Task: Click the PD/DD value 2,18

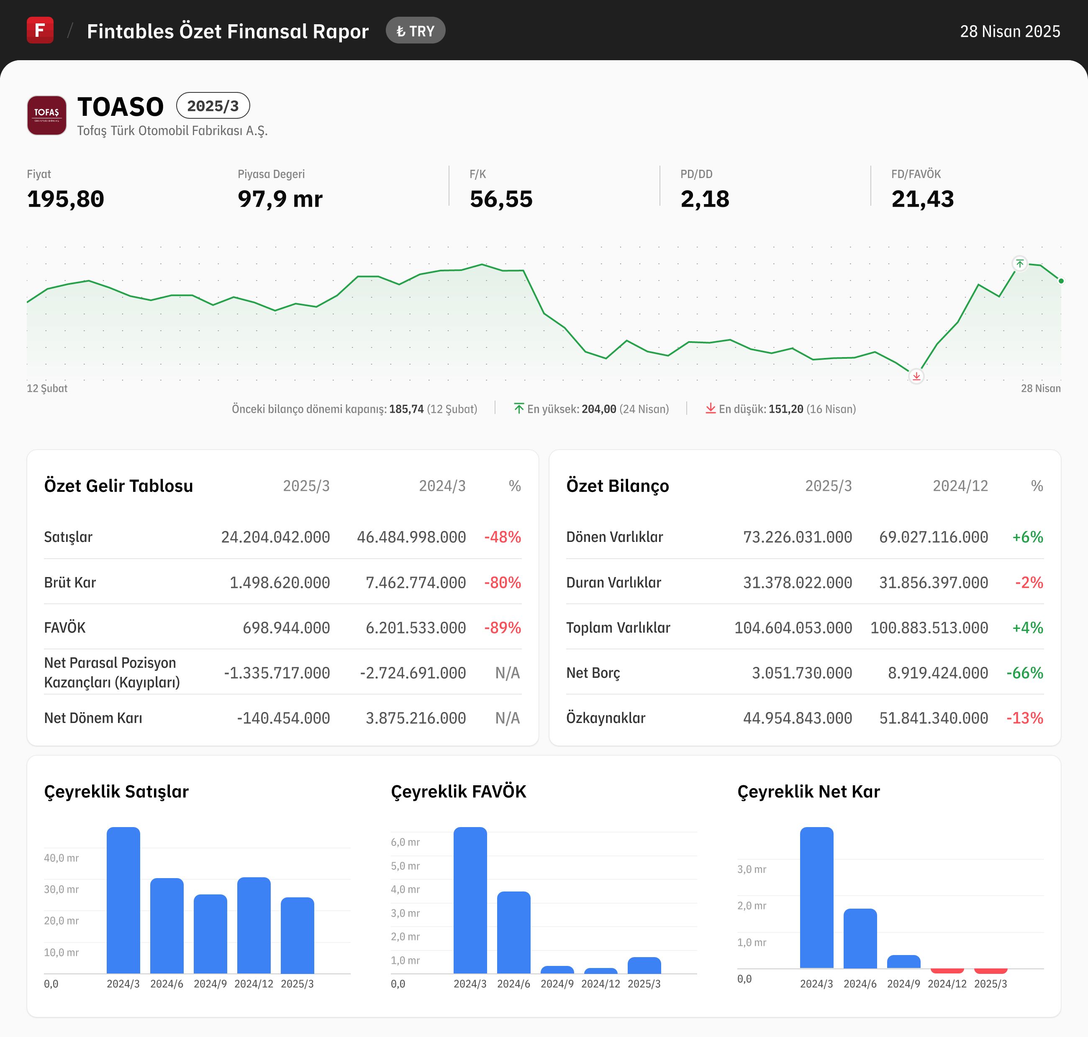Action: pos(705,199)
